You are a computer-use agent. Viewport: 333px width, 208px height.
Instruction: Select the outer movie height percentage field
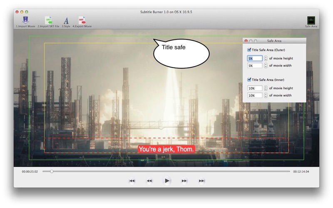tap(255, 59)
